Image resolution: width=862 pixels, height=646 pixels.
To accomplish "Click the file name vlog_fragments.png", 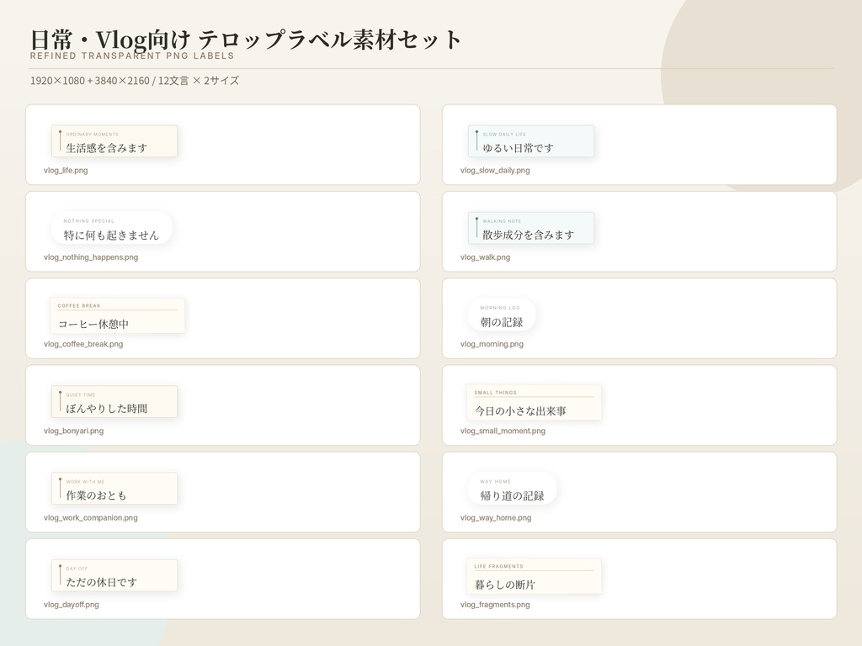I will [495, 604].
